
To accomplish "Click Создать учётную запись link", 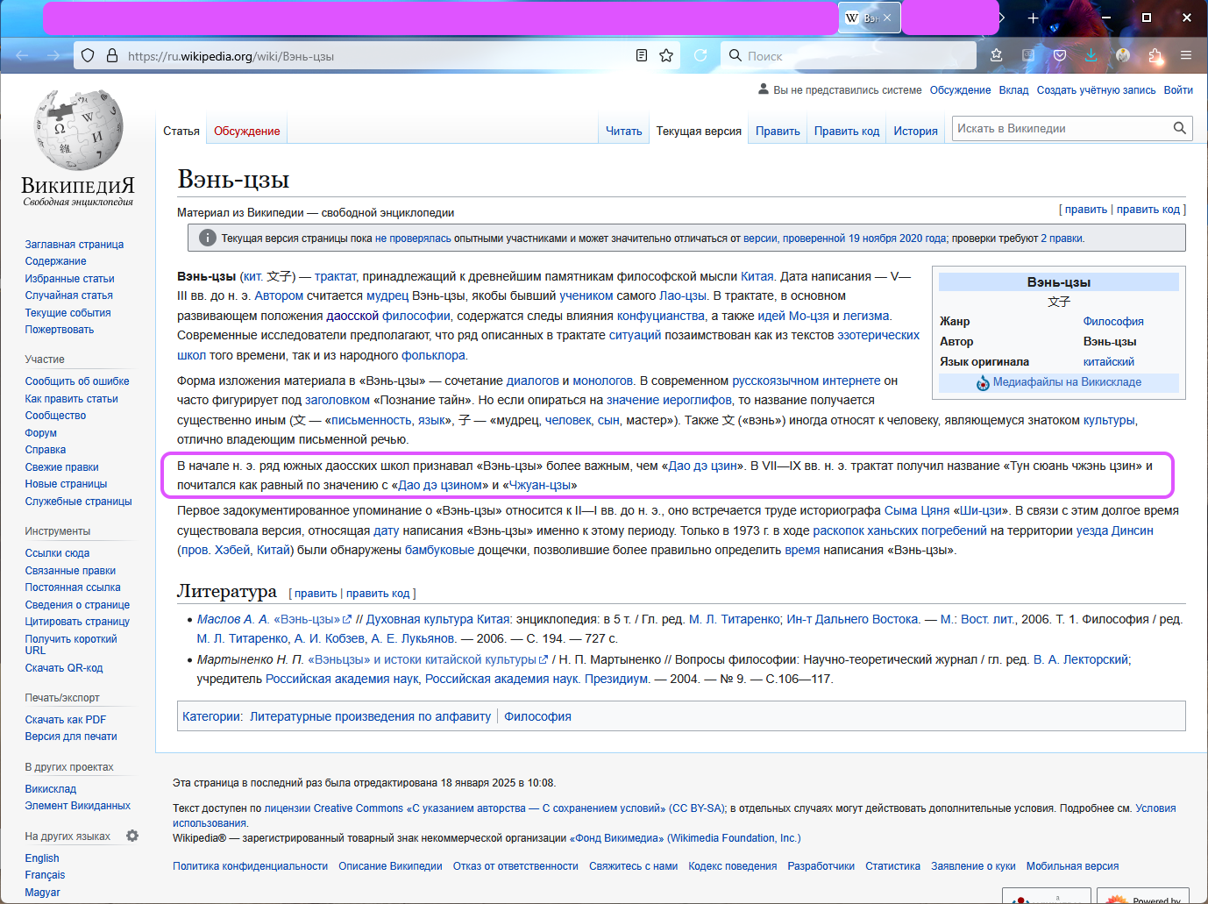I will pyautogui.click(x=1096, y=90).
